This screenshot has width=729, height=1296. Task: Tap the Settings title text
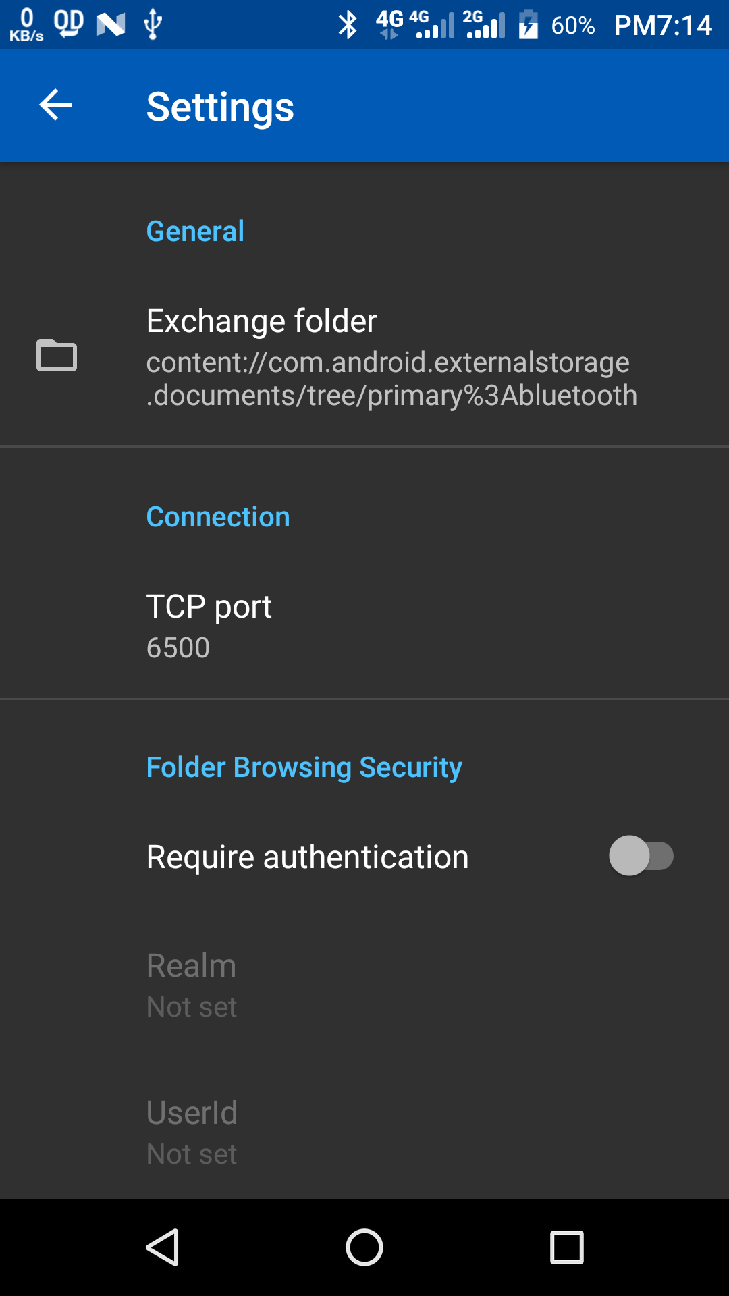pos(220,107)
